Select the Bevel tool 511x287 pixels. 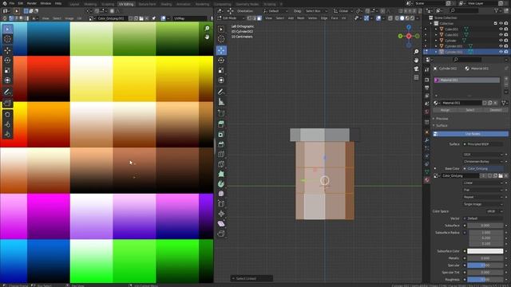click(x=221, y=144)
